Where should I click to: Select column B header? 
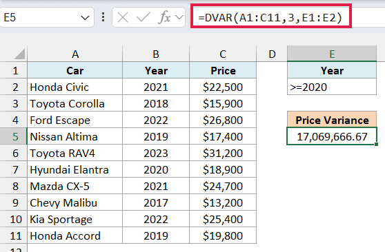click(156, 54)
